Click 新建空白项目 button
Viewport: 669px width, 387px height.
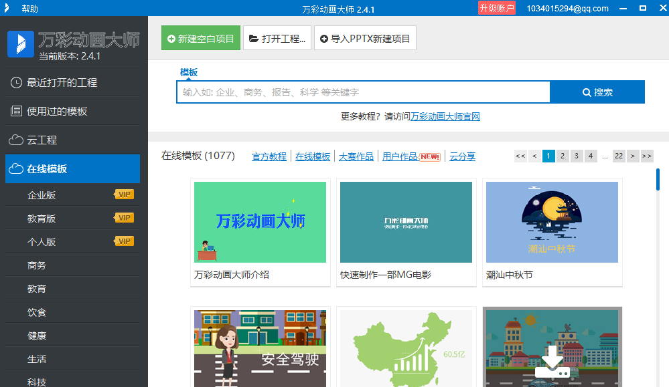pos(201,38)
